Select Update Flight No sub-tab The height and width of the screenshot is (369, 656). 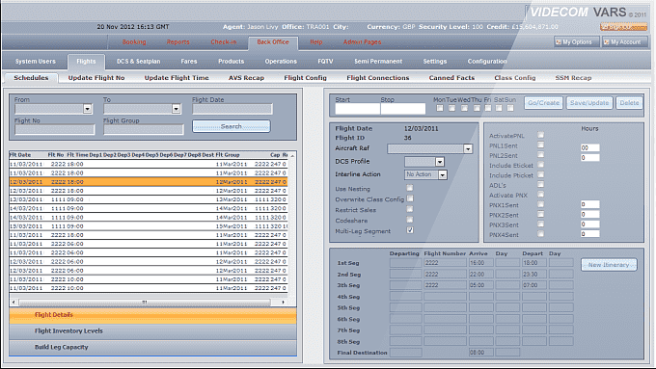click(x=96, y=78)
